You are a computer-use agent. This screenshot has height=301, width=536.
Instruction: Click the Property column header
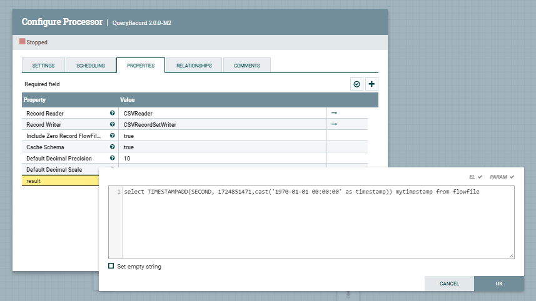[34, 100]
